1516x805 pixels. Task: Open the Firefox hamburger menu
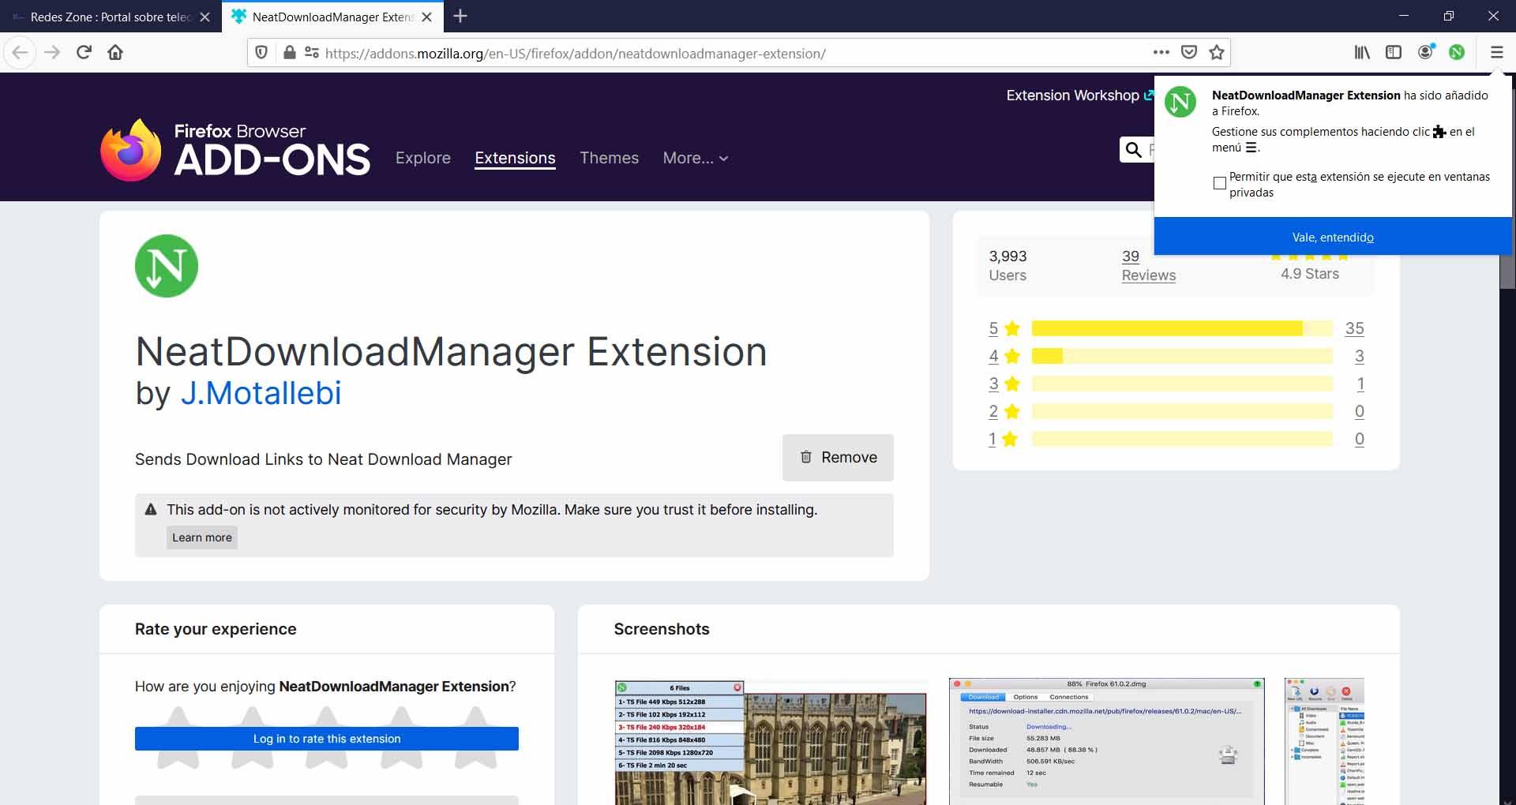point(1496,53)
